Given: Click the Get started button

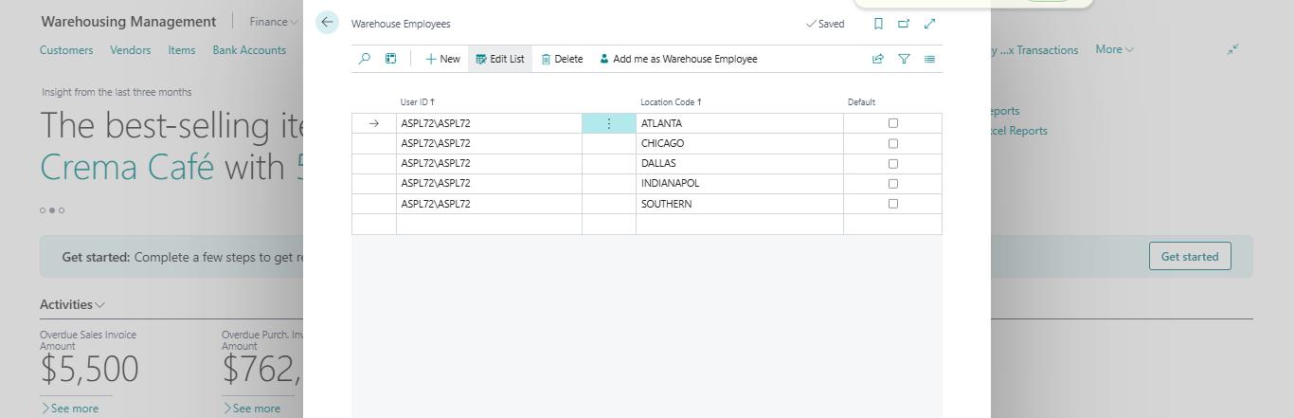Looking at the screenshot, I should point(1190,256).
